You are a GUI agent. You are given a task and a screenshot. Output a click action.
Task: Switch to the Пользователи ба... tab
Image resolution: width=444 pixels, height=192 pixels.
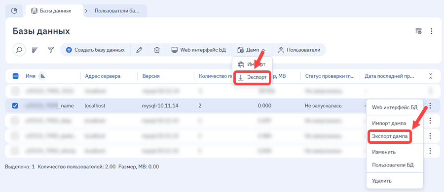116,11
